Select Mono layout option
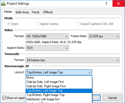Image resolution: width=125 pixels, height=103 pixels. pyautogui.click(x=59, y=78)
